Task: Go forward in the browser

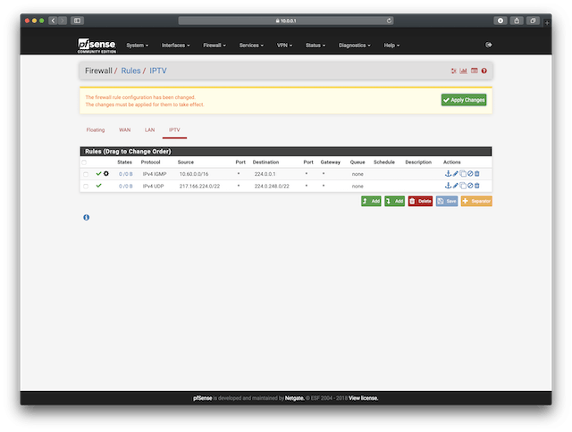Action: tap(63, 21)
